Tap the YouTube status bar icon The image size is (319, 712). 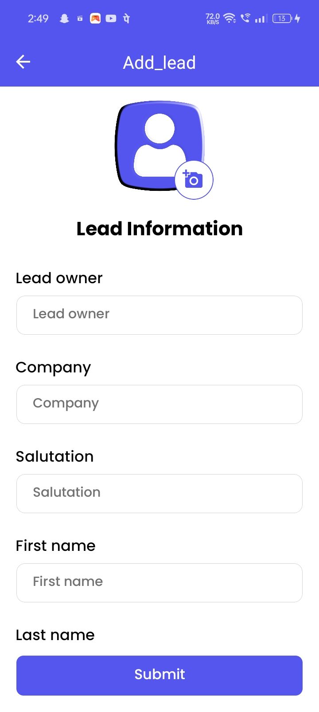(111, 18)
